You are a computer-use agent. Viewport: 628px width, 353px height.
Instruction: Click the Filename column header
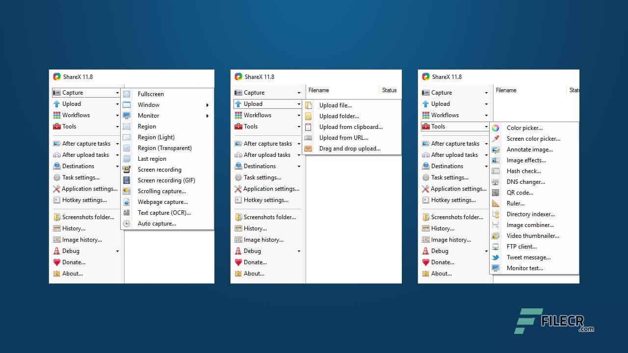[318, 90]
